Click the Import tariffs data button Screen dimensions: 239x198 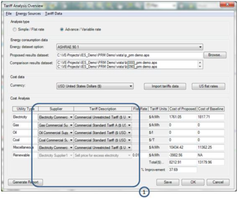pos(165,86)
